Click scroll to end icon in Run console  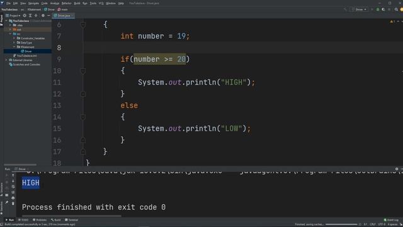coord(13,192)
